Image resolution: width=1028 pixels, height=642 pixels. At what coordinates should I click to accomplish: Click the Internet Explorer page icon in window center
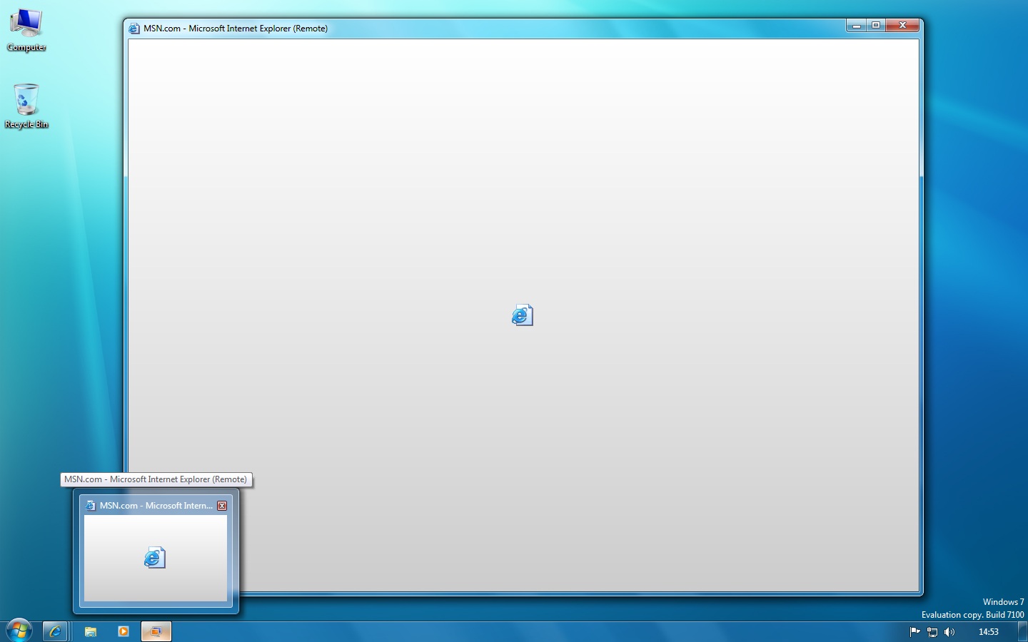523,315
